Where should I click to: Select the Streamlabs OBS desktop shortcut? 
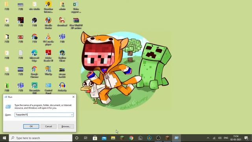pyautogui.click(x=35, y=88)
